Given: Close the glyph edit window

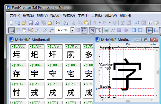Looking at the screenshot, I should point(154,40).
